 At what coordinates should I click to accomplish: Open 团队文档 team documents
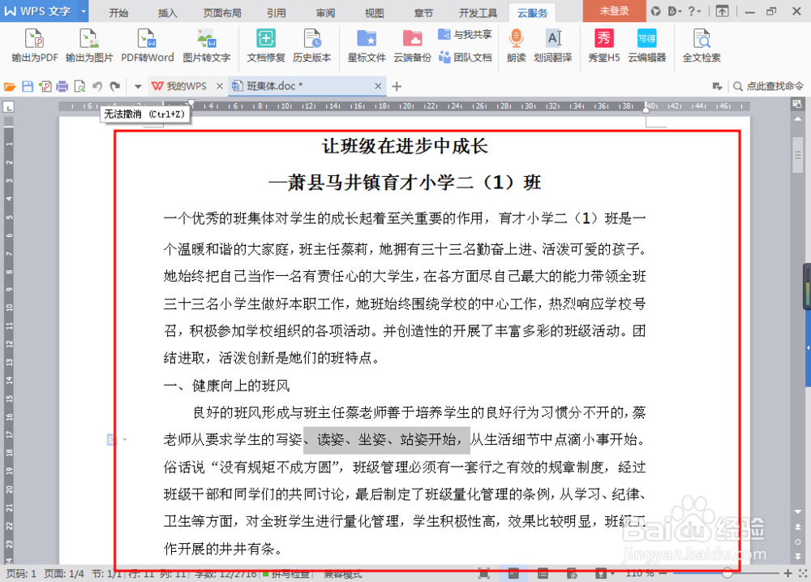click(x=465, y=57)
